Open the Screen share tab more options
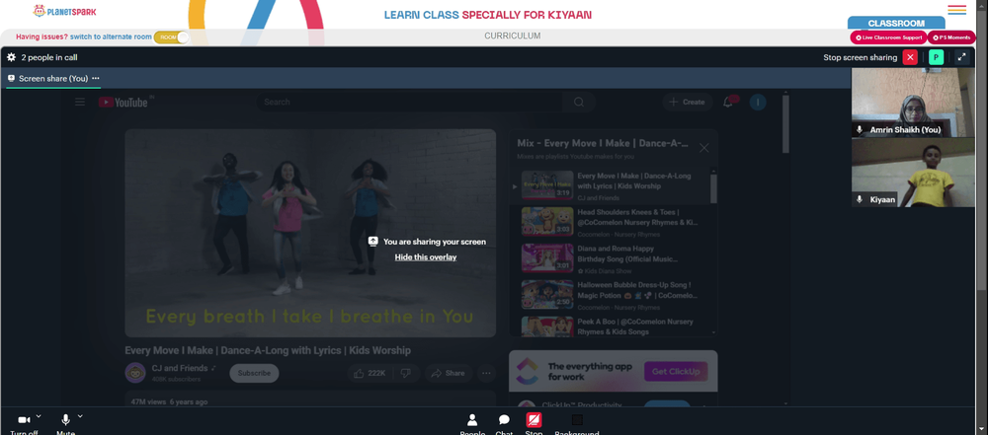The height and width of the screenshot is (435, 988). point(96,79)
